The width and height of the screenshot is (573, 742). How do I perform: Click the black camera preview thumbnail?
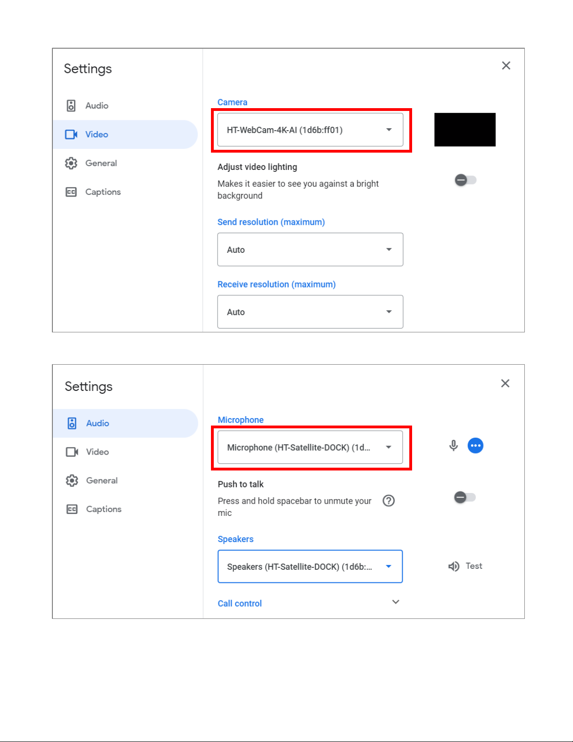[465, 130]
